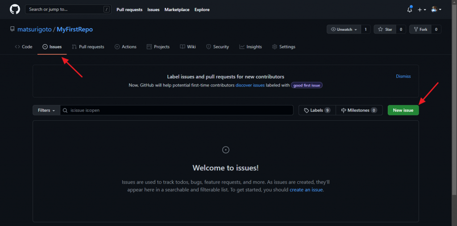Click watchers count 1
This screenshot has width=457, height=226.
[366, 29]
